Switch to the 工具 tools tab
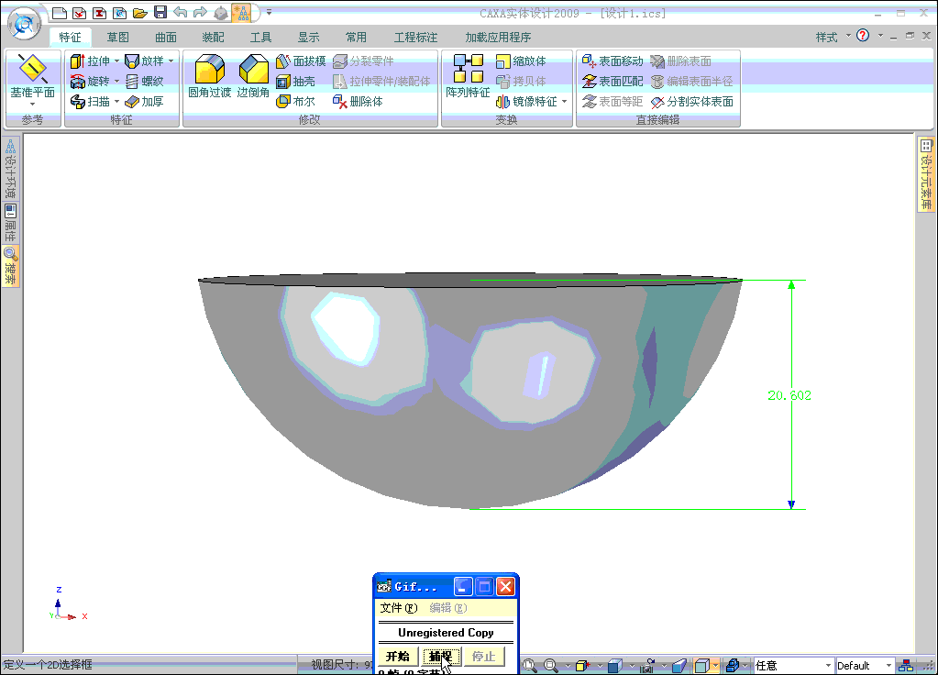Screen dimensions: 938x675 (x=260, y=37)
